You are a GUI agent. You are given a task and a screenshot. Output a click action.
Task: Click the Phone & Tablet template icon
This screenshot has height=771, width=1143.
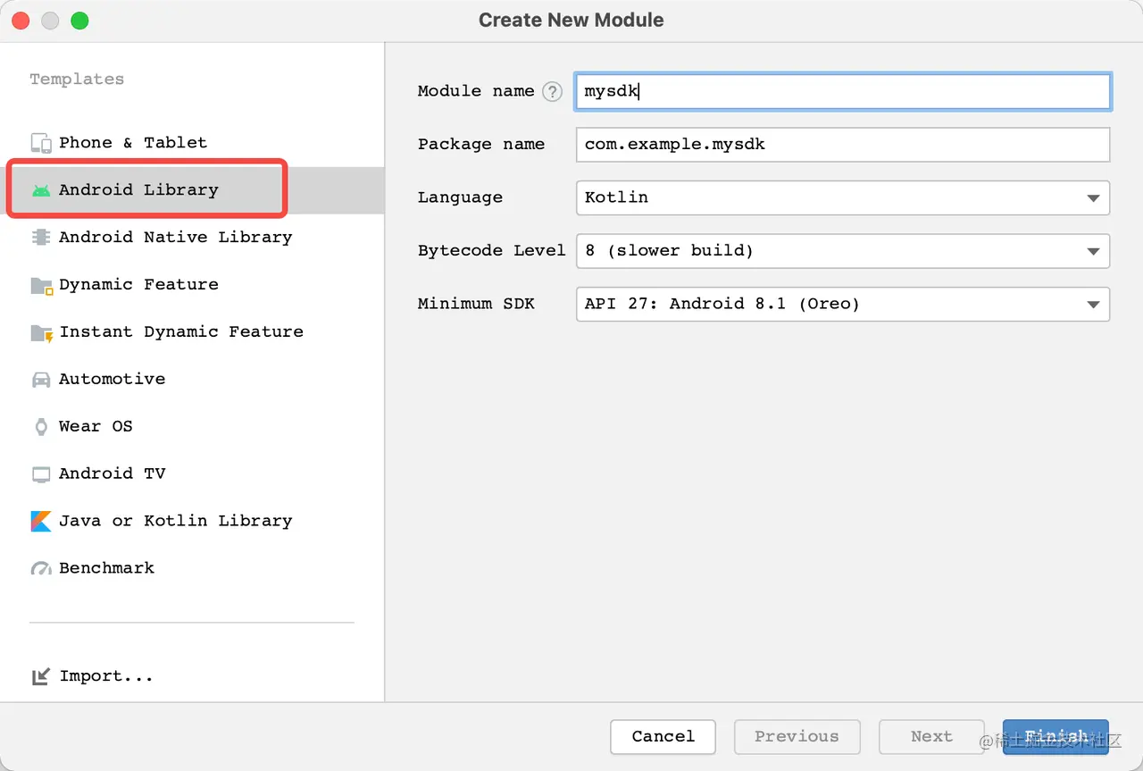41,143
